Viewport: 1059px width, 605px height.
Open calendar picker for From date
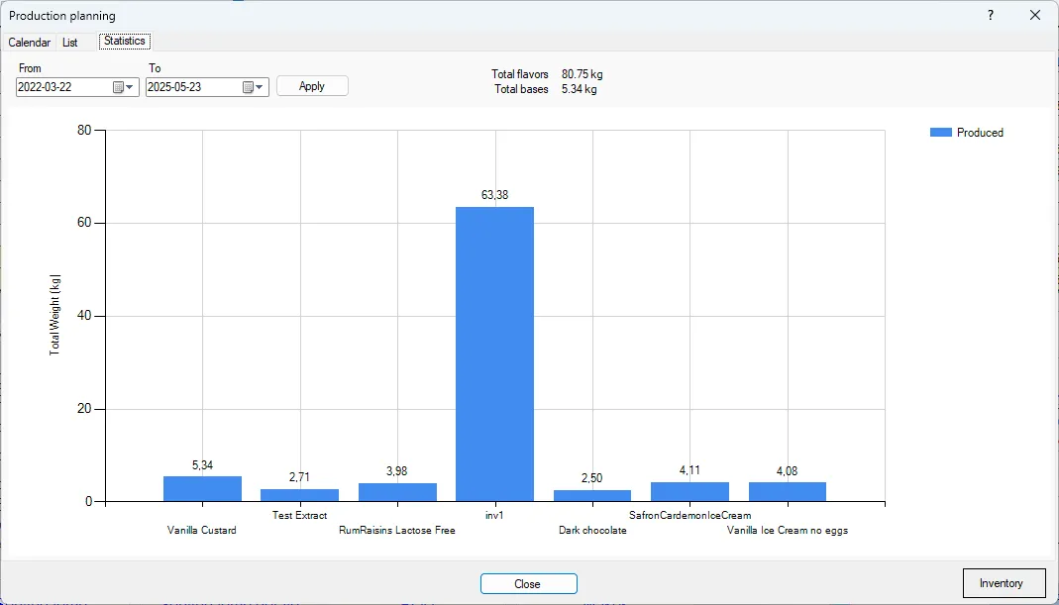pyautogui.click(x=123, y=87)
